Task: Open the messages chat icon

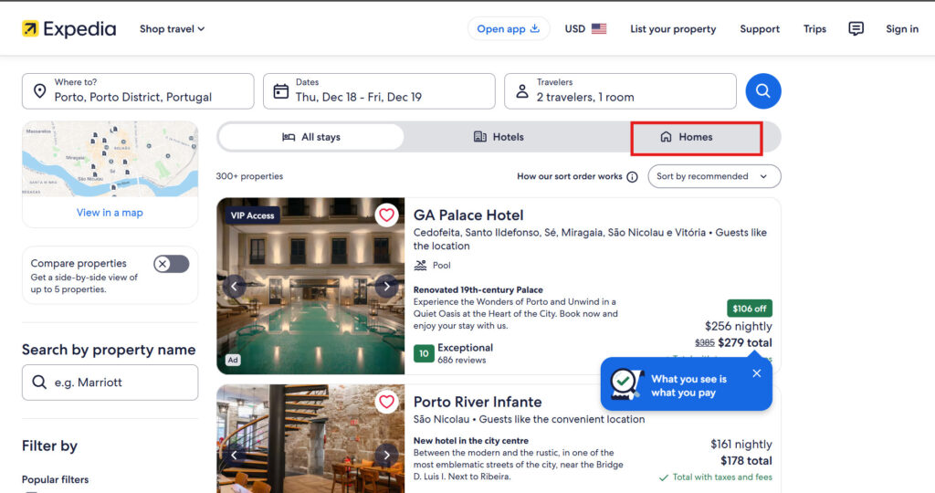Action: [856, 28]
